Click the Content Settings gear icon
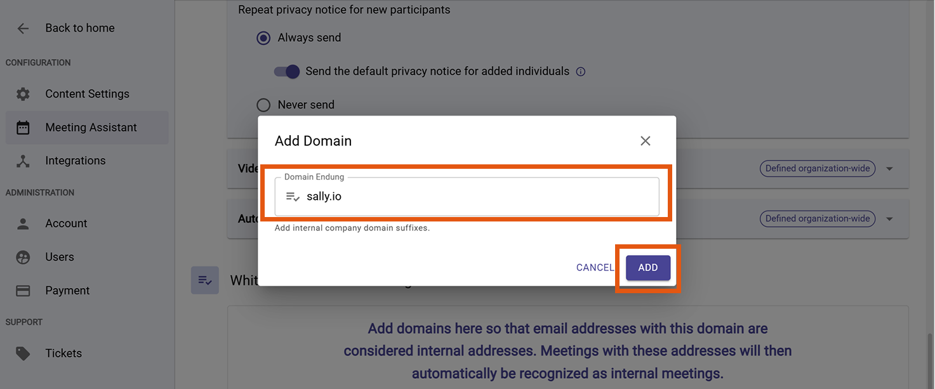Image resolution: width=935 pixels, height=389 pixels. pyautogui.click(x=23, y=94)
